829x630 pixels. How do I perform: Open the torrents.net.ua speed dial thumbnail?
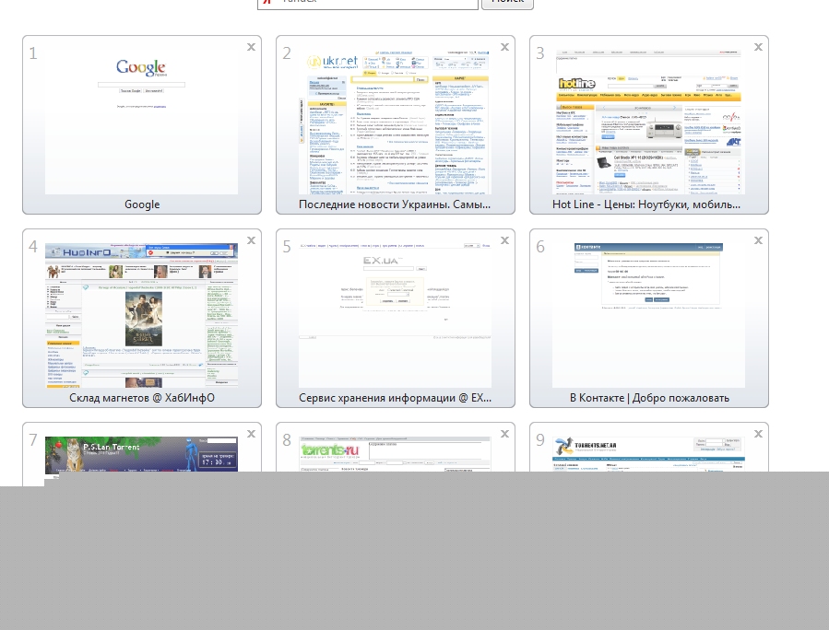[x=648, y=454]
